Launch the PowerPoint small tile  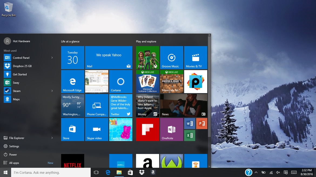pyautogui.click(x=202, y=123)
